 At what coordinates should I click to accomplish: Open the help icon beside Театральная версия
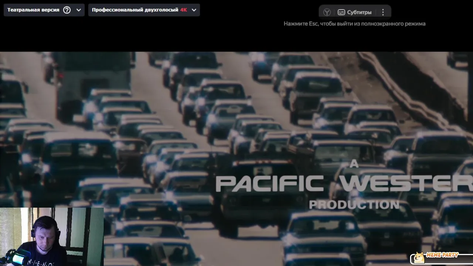coord(67,10)
